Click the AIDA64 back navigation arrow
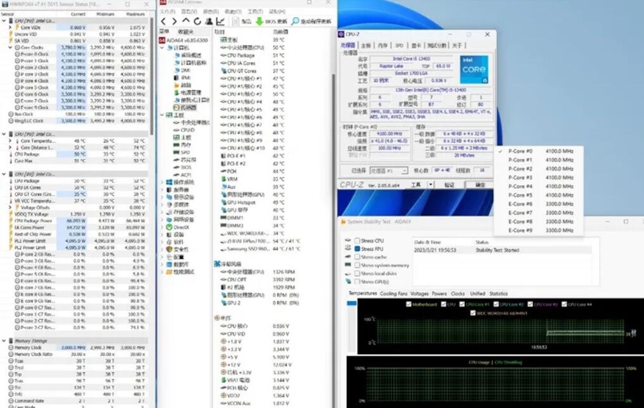Image resolution: width=644 pixels, height=408 pixels. [x=163, y=21]
